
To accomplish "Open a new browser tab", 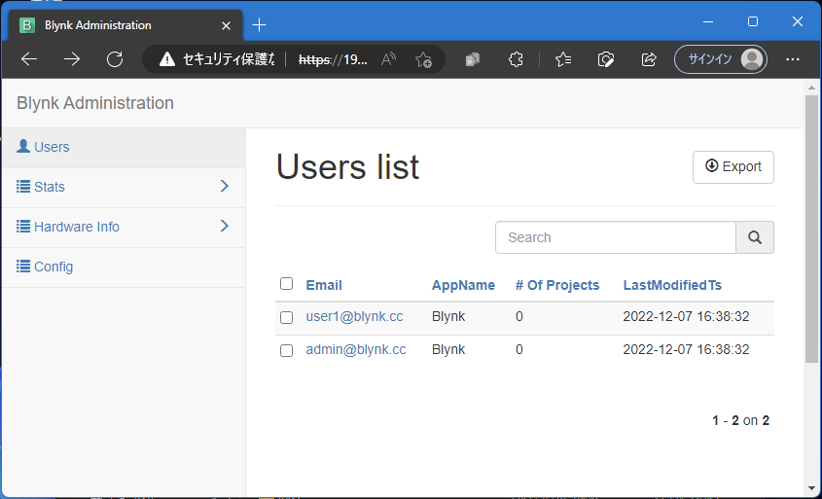I will click(x=260, y=24).
